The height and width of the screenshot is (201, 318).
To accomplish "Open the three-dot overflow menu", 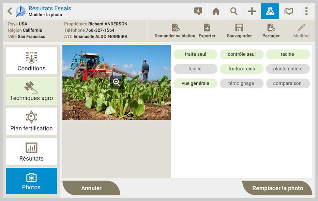I will (x=306, y=11).
